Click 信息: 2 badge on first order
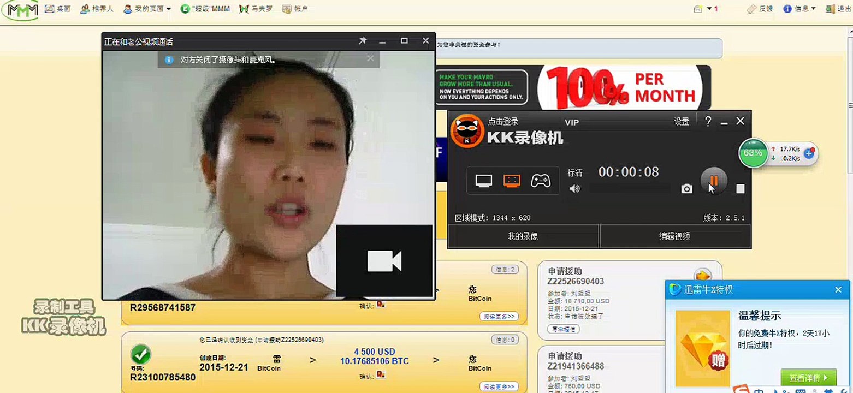Screen dimensions: 853x393 (x=505, y=269)
